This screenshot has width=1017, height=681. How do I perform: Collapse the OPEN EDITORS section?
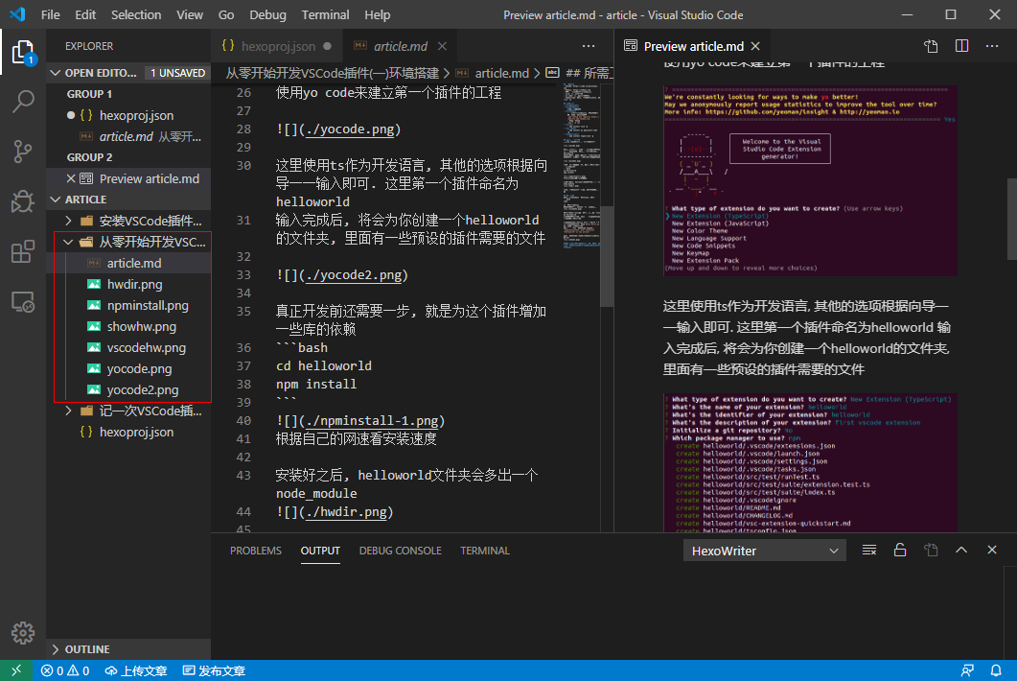click(128, 73)
